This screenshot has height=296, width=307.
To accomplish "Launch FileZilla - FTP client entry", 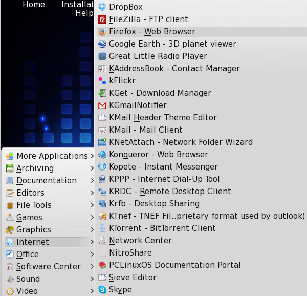I will click(202, 19).
